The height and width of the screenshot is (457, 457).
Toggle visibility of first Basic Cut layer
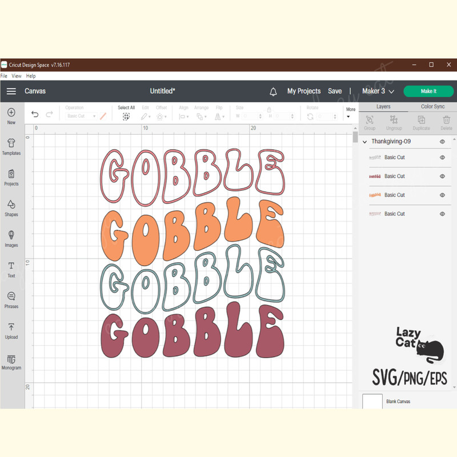(442, 158)
